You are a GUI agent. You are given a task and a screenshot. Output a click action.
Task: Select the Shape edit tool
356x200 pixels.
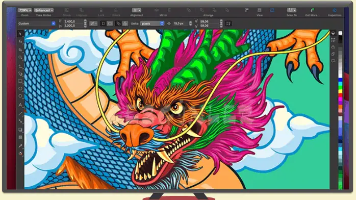click(x=20, y=41)
